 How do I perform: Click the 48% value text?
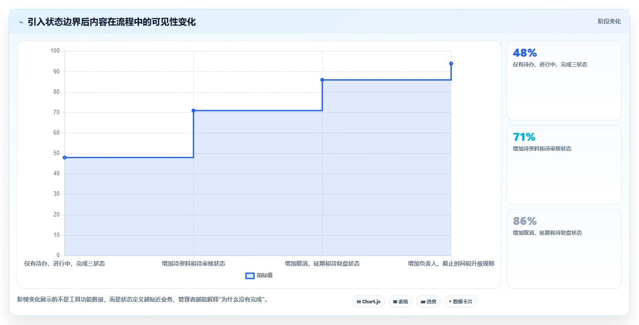click(x=525, y=53)
